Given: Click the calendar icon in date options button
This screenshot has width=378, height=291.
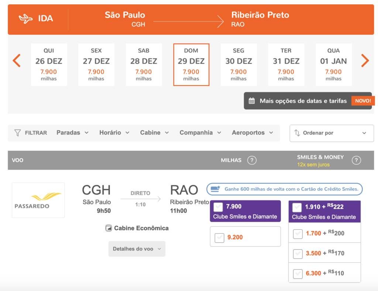Looking at the screenshot, I should pyautogui.click(x=252, y=101).
